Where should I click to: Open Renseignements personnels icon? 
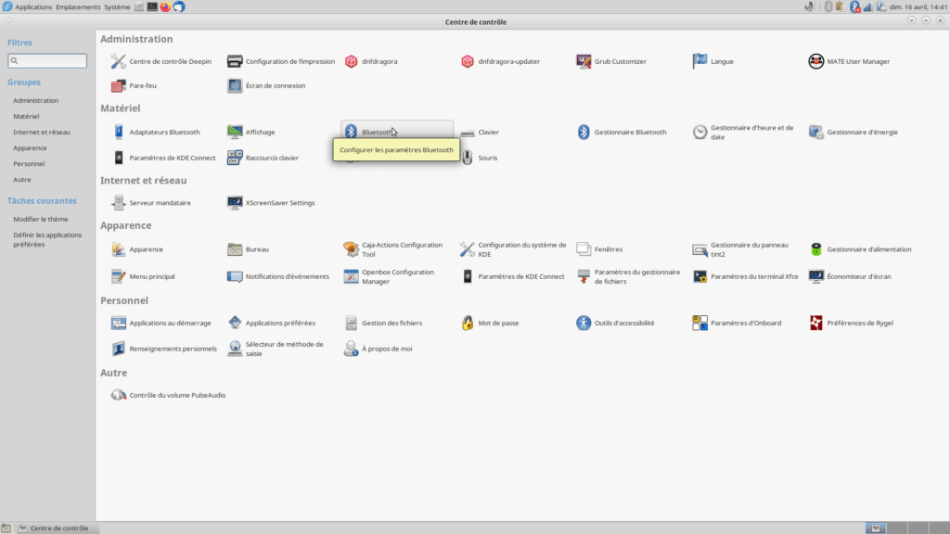pyautogui.click(x=118, y=349)
